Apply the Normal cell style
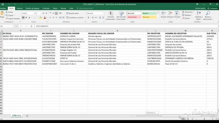 click(134, 13)
